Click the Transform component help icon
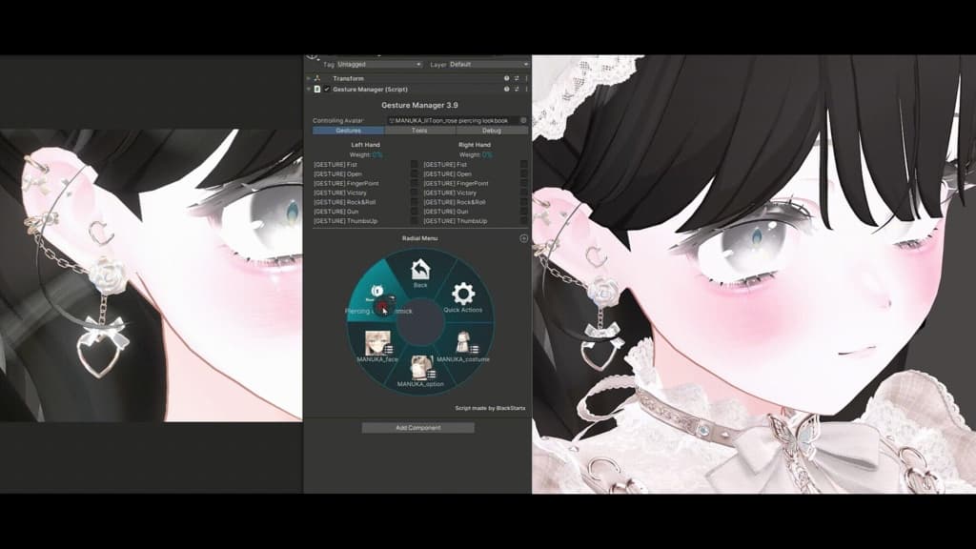Image resolution: width=976 pixels, height=549 pixels. click(507, 78)
